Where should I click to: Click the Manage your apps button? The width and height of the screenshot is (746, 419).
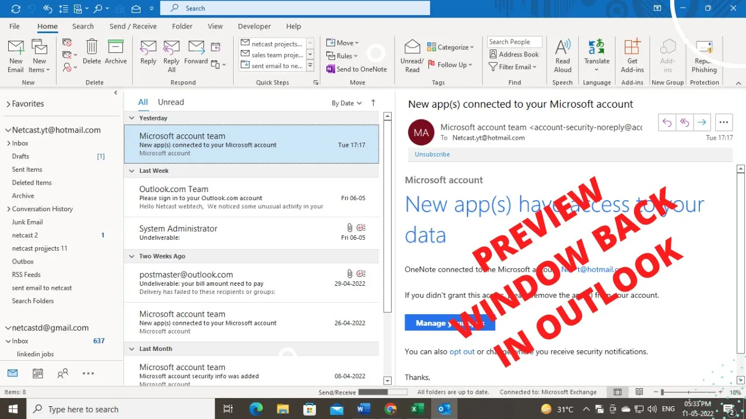point(450,323)
